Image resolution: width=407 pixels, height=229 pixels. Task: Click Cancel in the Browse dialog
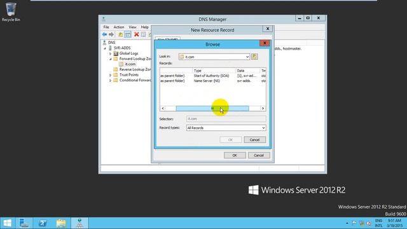click(x=254, y=140)
